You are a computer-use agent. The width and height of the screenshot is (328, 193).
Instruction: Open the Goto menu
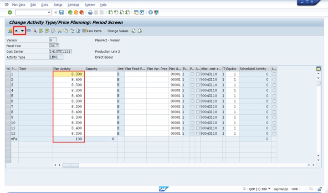[45, 5]
